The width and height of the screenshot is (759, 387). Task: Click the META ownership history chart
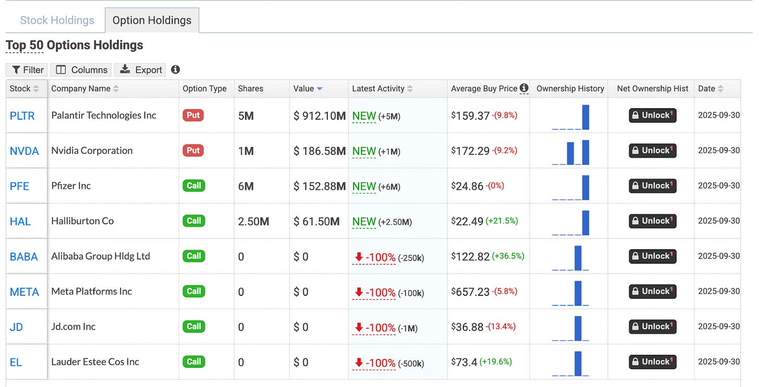point(570,293)
